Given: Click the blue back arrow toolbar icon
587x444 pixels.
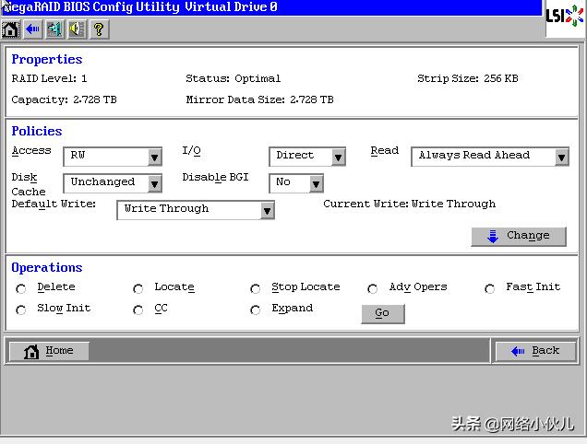Looking at the screenshot, I should (32, 29).
